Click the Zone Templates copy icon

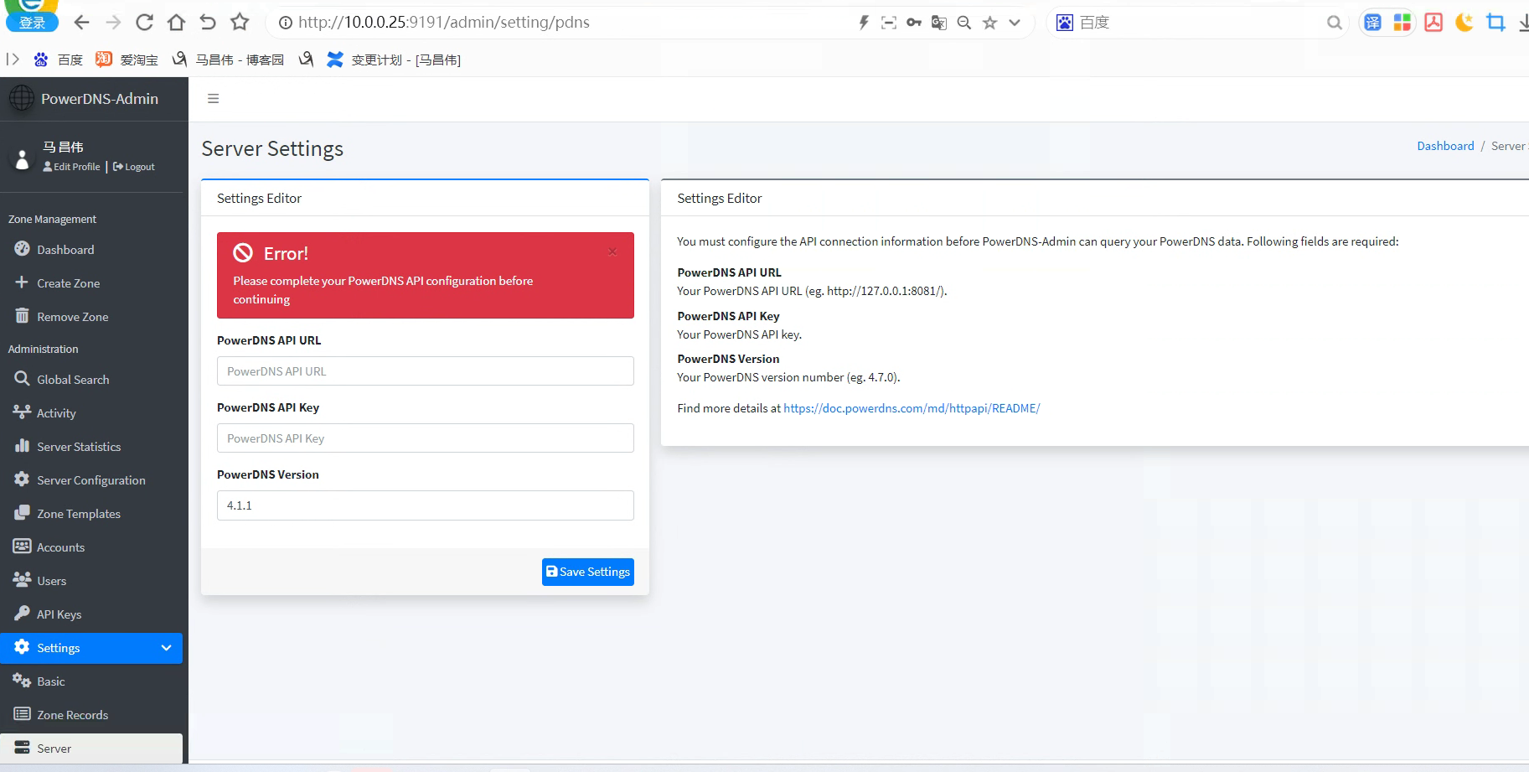22,513
